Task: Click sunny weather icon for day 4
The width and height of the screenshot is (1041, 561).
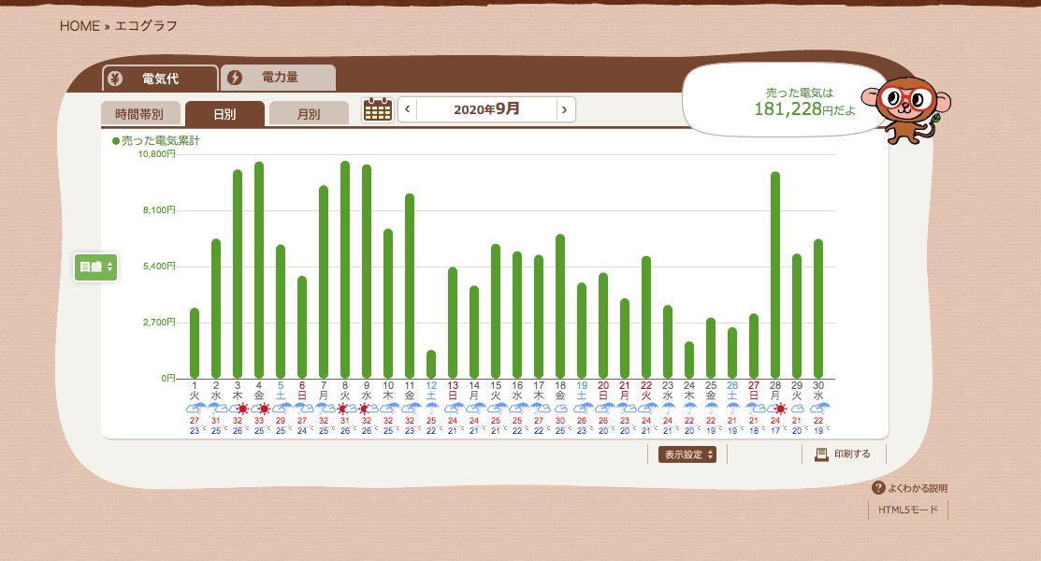Action: coord(259,409)
